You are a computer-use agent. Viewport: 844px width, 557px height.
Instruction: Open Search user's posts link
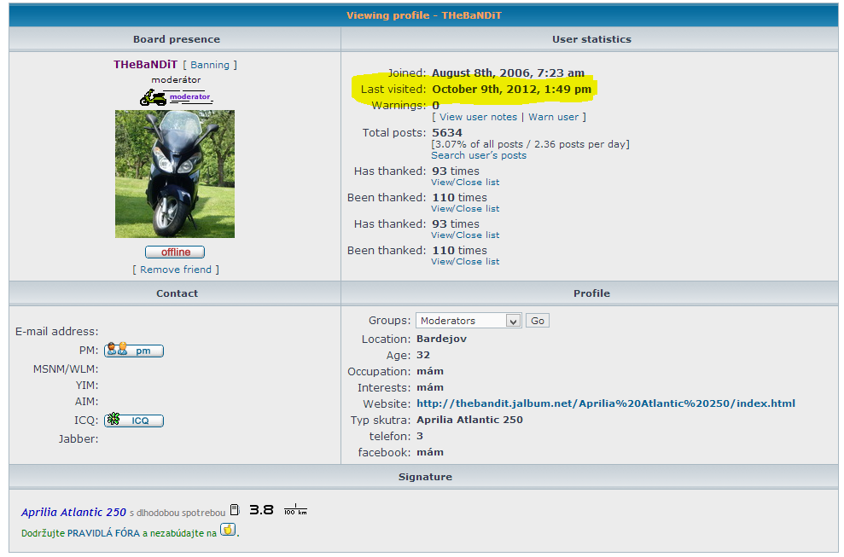pos(479,155)
